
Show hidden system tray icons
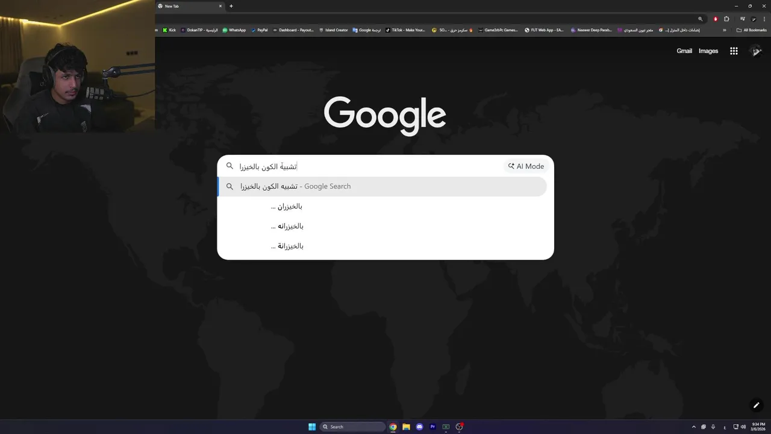pyautogui.click(x=693, y=427)
